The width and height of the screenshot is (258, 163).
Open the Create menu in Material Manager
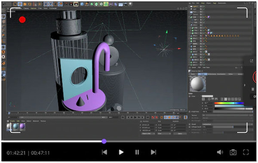click(12, 121)
